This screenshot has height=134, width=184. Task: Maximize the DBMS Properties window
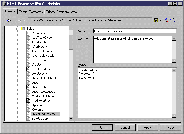click(x=175, y=4)
